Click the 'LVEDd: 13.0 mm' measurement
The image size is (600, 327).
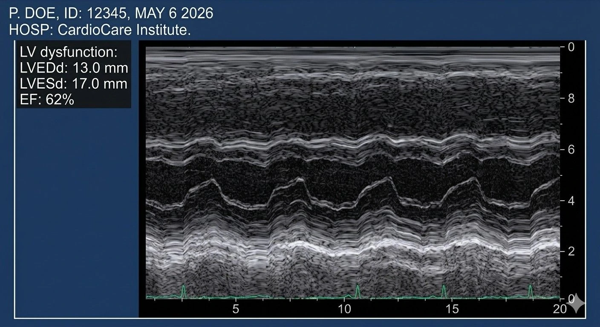point(74,68)
